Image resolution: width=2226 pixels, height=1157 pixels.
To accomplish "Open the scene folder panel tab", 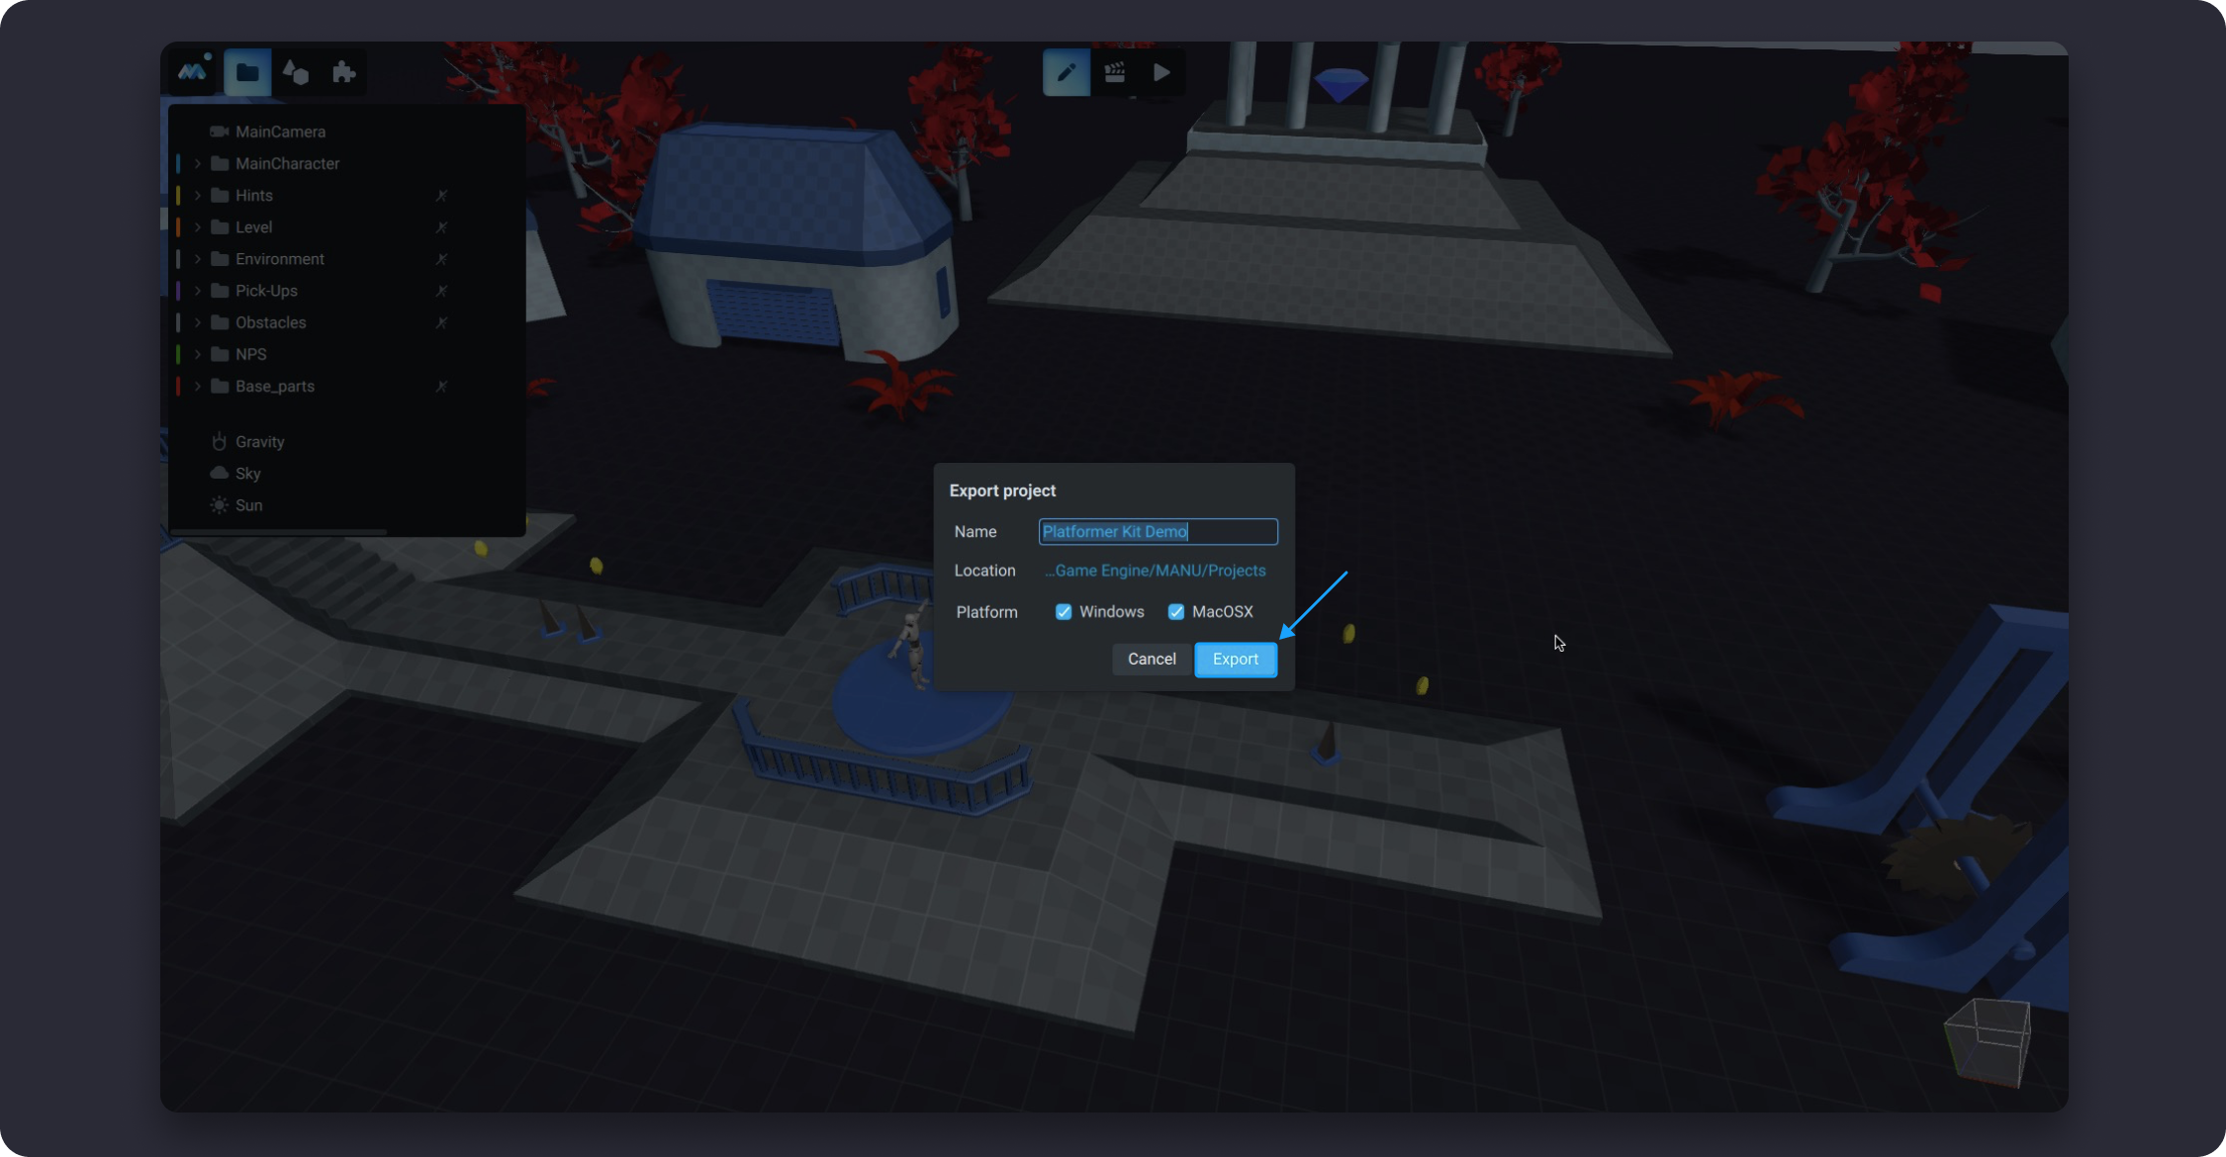I will pyautogui.click(x=247, y=72).
